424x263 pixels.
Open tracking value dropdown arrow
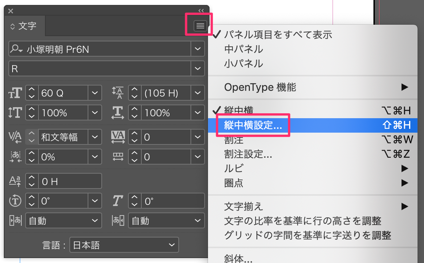[x=198, y=137]
